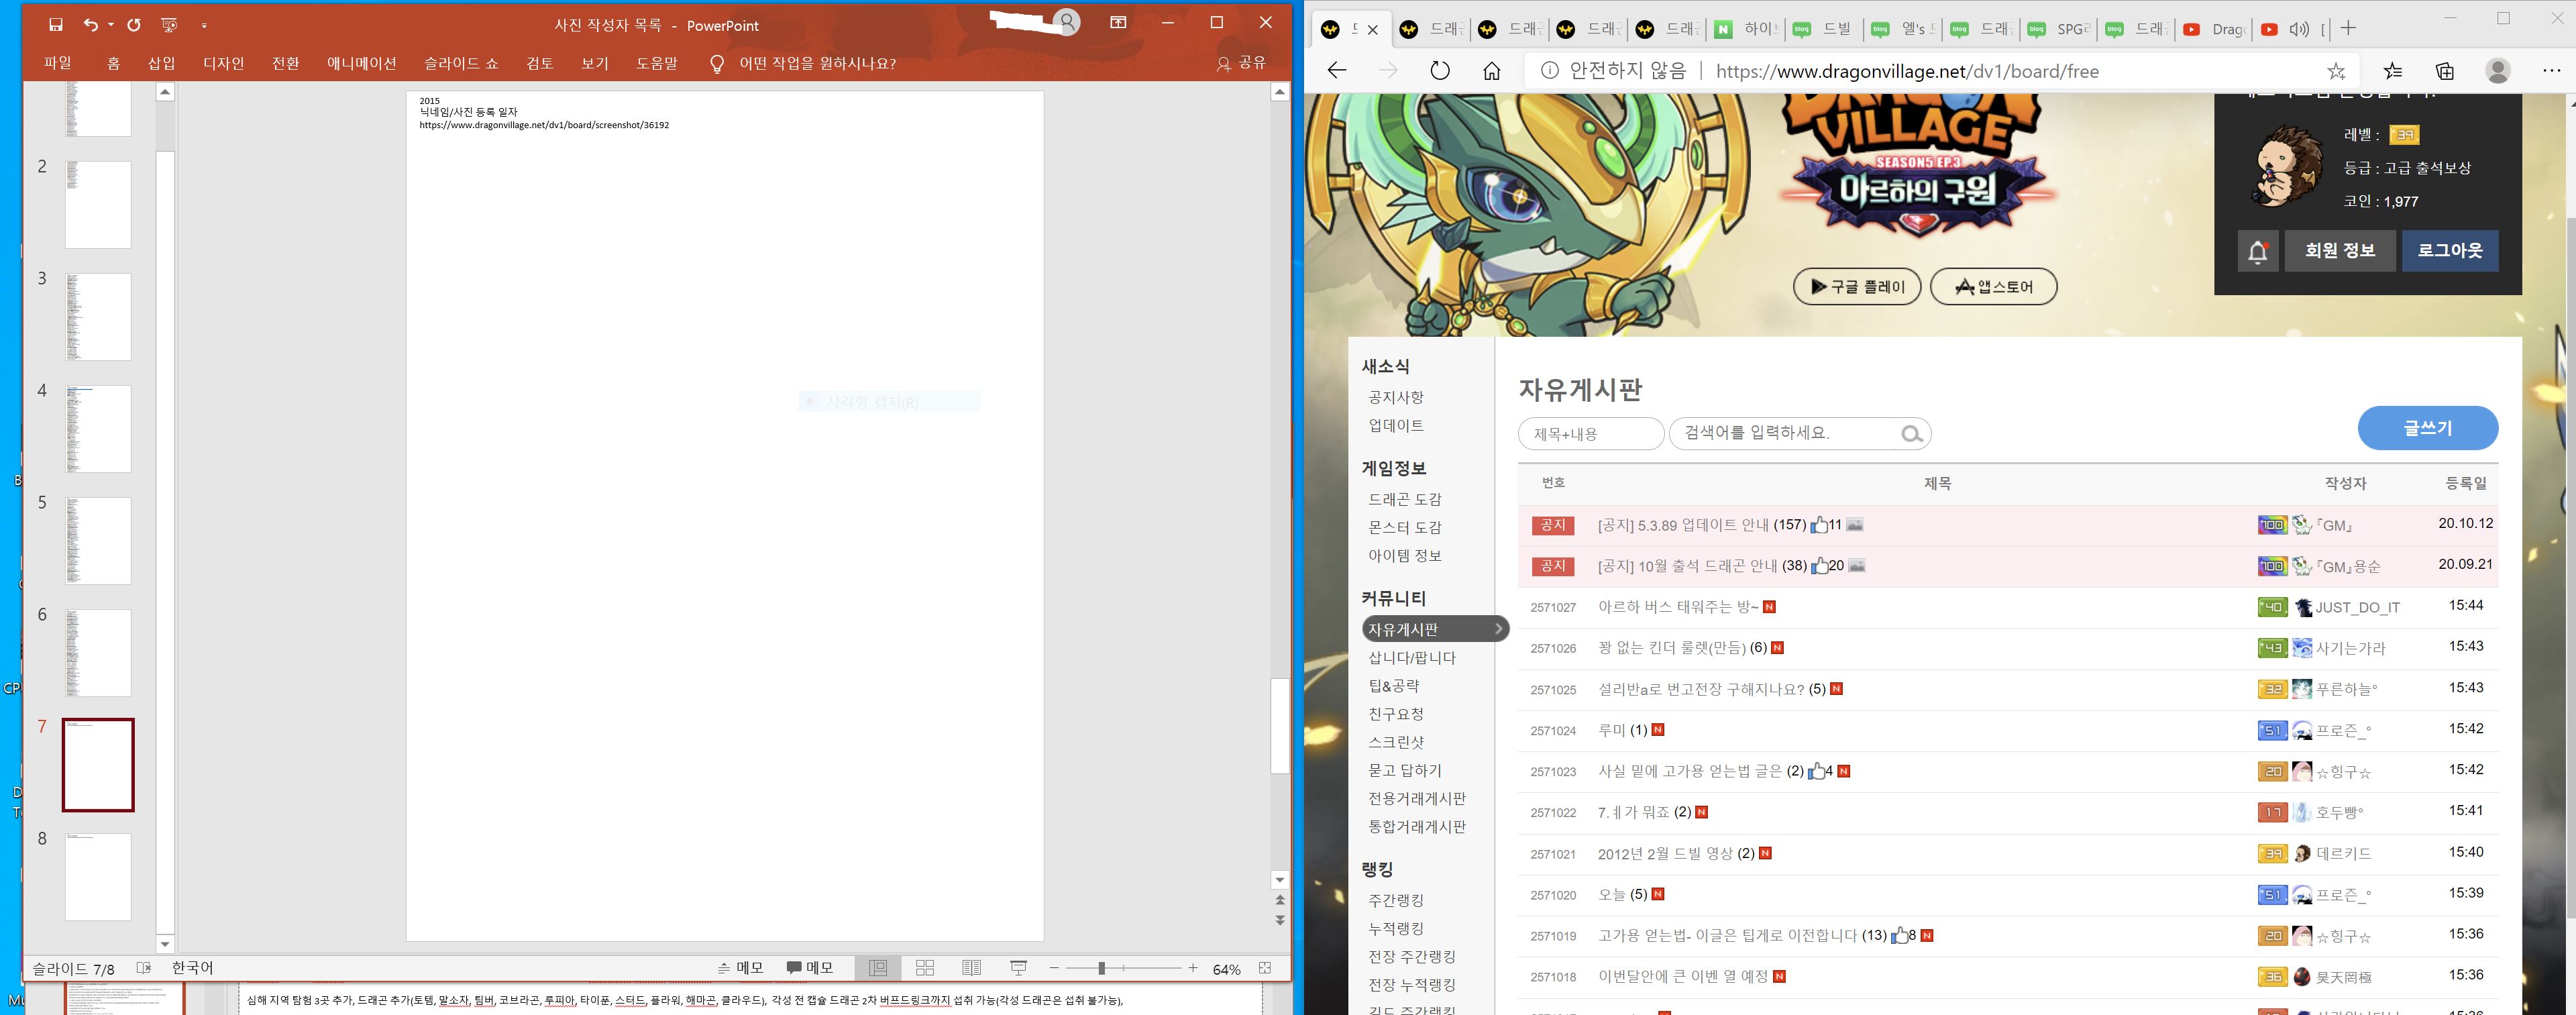Open the 제목+내용 search type dropdown
The width and height of the screenshot is (2576, 1015).
pos(1590,434)
